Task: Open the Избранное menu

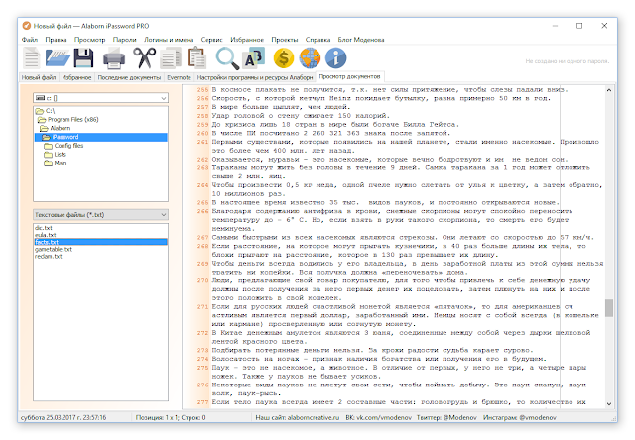Action: pos(247,40)
